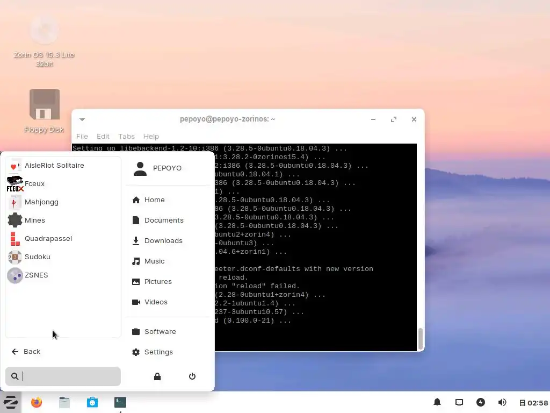Launch Firefox from the taskbar
Image resolution: width=550 pixels, height=413 pixels.
point(37,402)
